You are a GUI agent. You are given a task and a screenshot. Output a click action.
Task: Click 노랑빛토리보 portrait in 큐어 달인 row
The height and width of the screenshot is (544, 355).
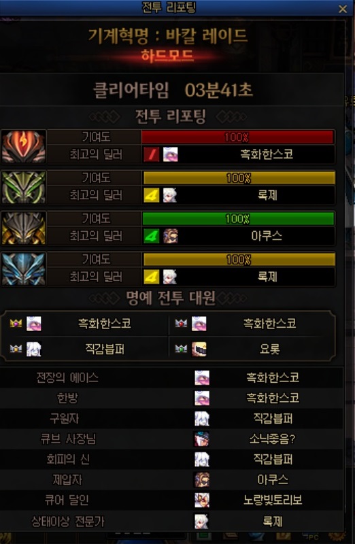tap(201, 500)
